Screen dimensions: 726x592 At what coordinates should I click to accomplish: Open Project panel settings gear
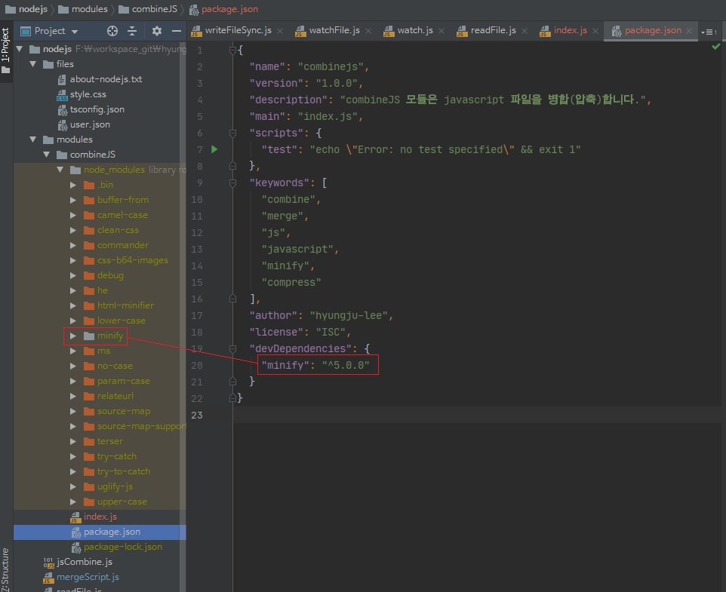pyautogui.click(x=157, y=31)
